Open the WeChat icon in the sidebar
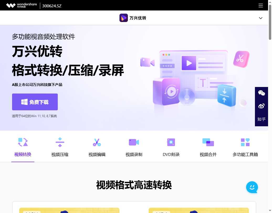Screen dimensions: 272x213 click(x=261, y=93)
